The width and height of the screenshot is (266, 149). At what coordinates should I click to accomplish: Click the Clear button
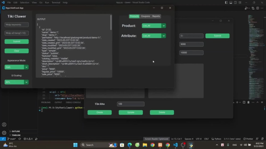coord(16,51)
